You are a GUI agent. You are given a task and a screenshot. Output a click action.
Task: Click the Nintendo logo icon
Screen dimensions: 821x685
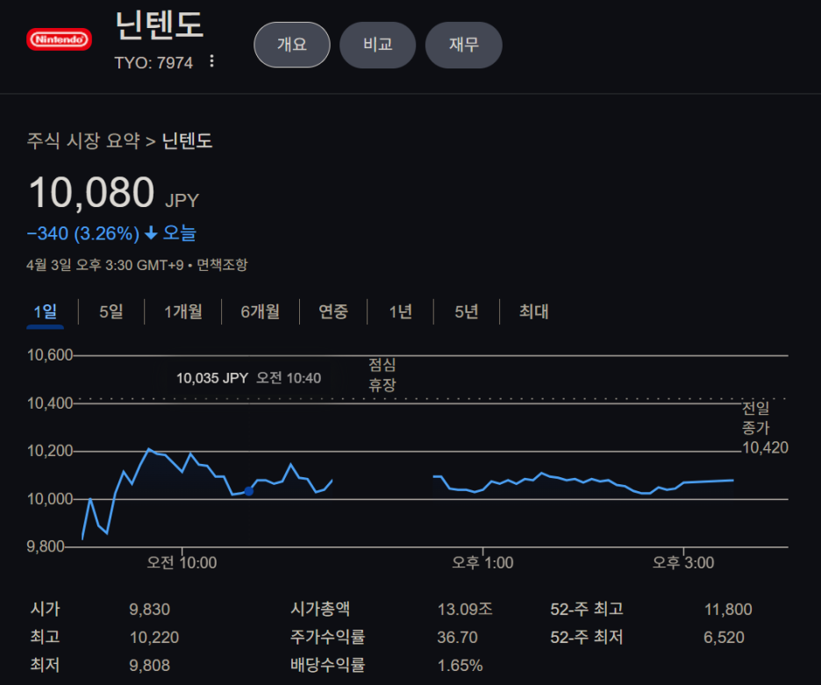[59, 39]
